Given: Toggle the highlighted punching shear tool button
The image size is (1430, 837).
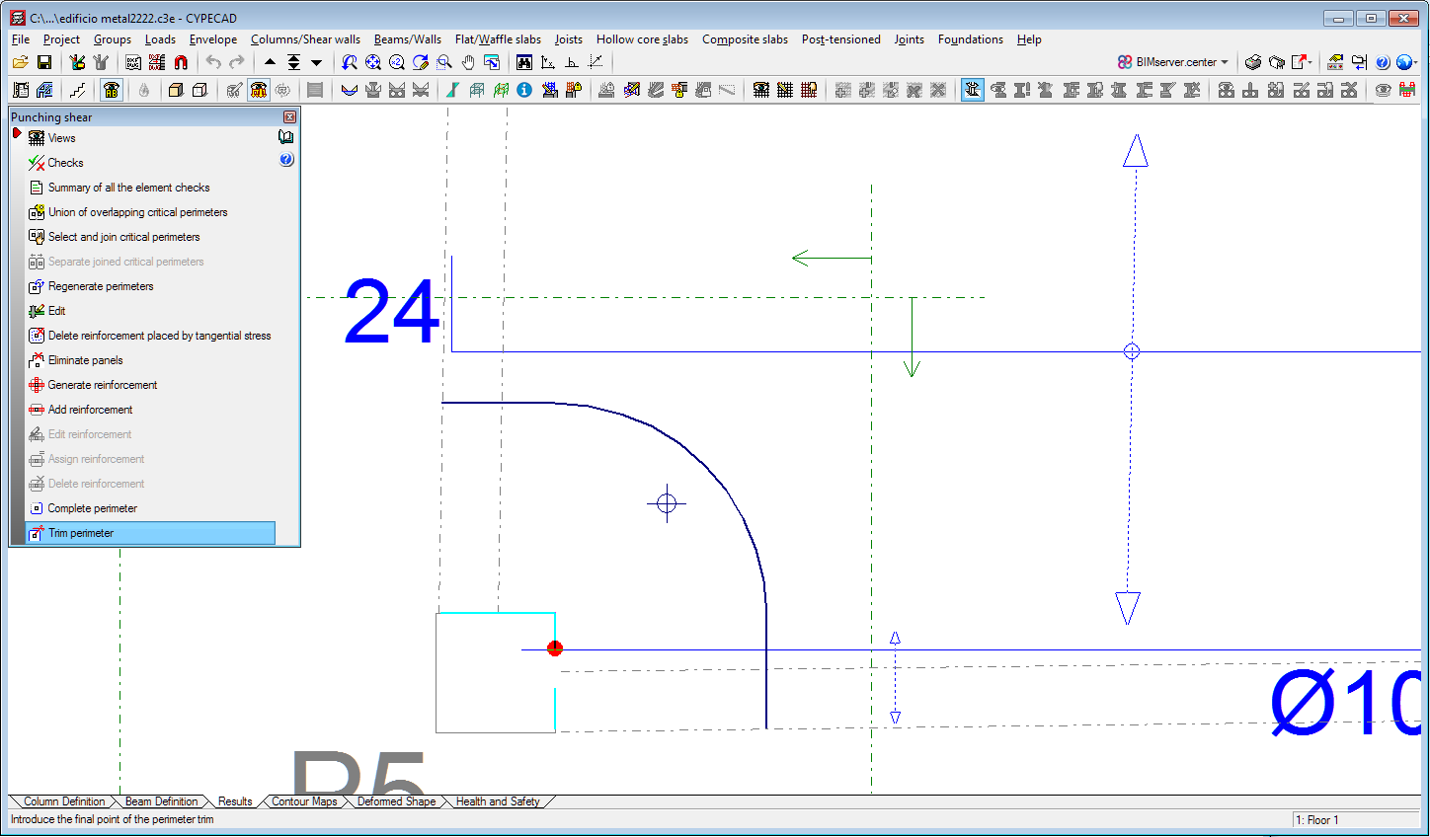Looking at the screenshot, I should pyautogui.click(x=973, y=90).
